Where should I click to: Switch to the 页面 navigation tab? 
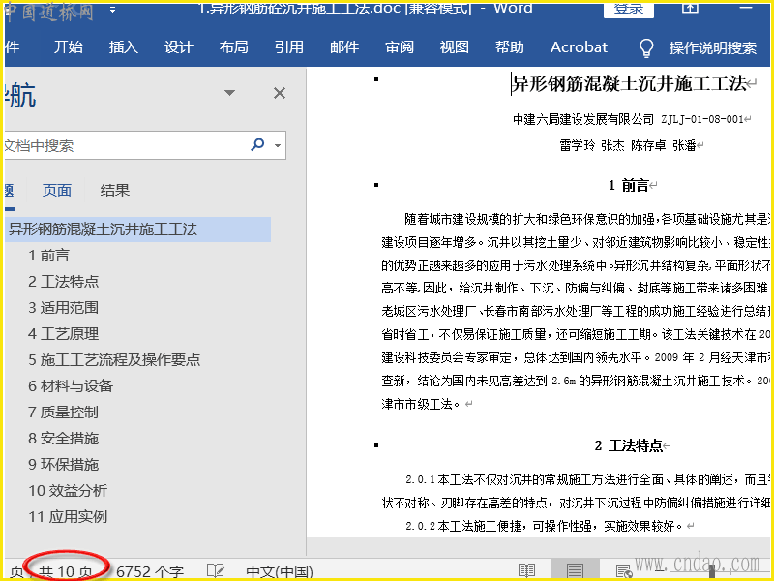pyautogui.click(x=57, y=190)
